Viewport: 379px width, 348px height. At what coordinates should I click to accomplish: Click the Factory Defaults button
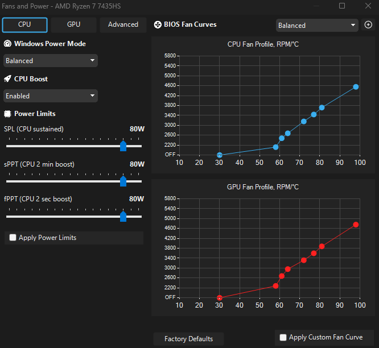click(x=188, y=339)
